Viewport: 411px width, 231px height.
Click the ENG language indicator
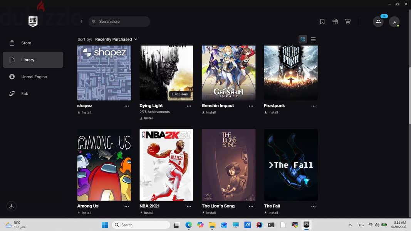pyautogui.click(x=361, y=225)
